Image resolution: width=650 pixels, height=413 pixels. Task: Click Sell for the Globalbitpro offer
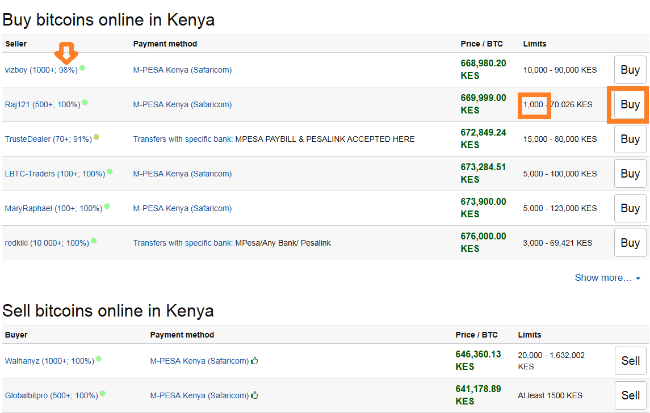pos(631,395)
